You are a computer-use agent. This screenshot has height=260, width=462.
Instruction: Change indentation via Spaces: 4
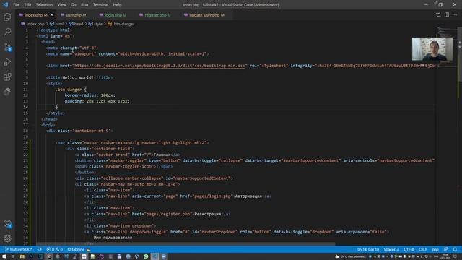(x=391, y=249)
